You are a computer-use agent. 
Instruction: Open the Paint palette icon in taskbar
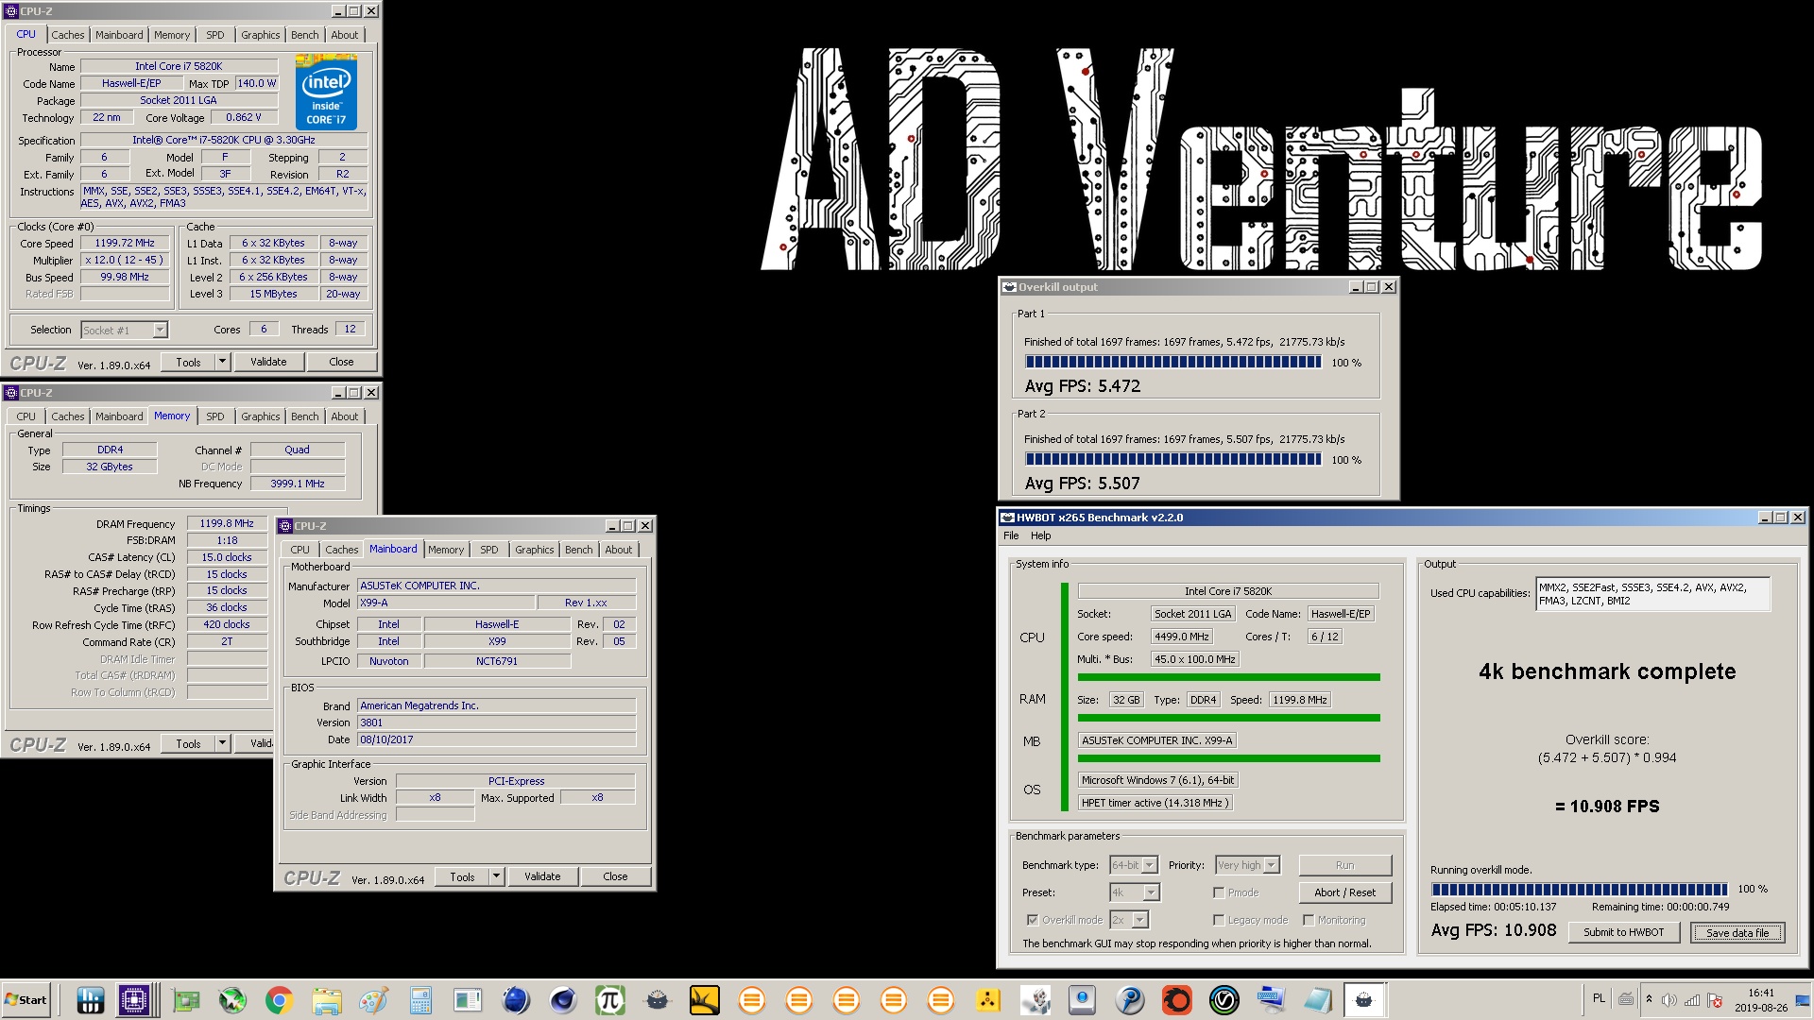tap(373, 999)
